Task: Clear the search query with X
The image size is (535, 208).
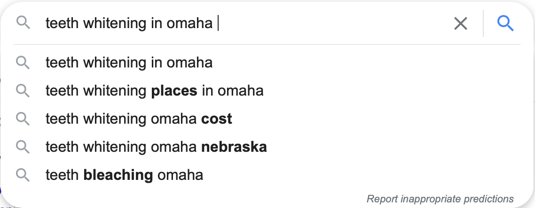Action: coord(461,23)
